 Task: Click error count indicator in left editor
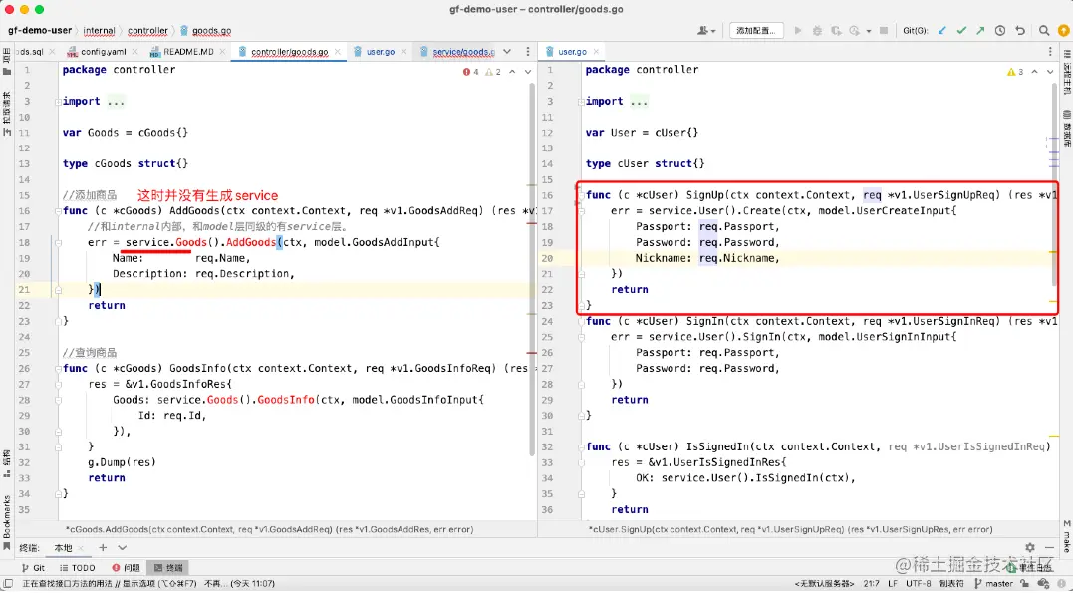point(471,71)
